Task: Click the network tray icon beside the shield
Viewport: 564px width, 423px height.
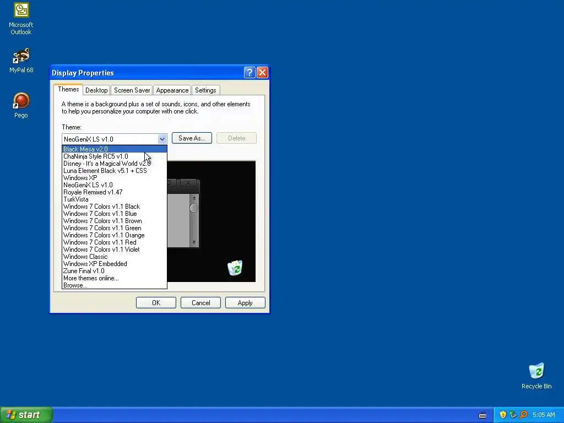Action: (x=513, y=415)
